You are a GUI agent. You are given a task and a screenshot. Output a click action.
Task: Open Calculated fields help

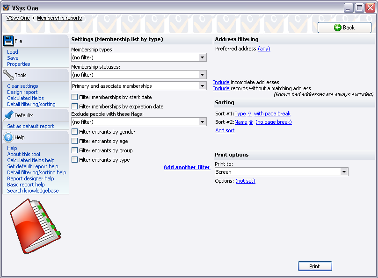click(31, 160)
